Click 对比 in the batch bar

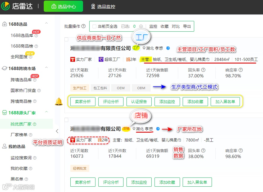[x=176, y=26]
